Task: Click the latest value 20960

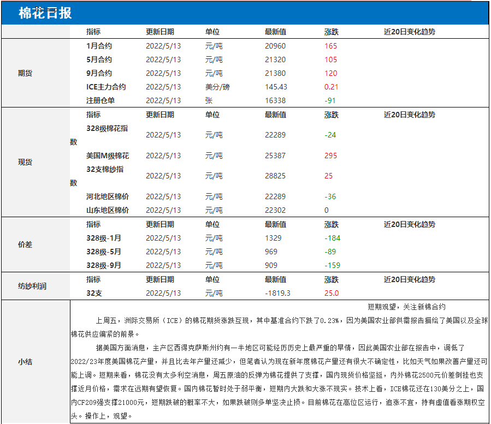Action: pyautogui.click(x=275, y=46)
